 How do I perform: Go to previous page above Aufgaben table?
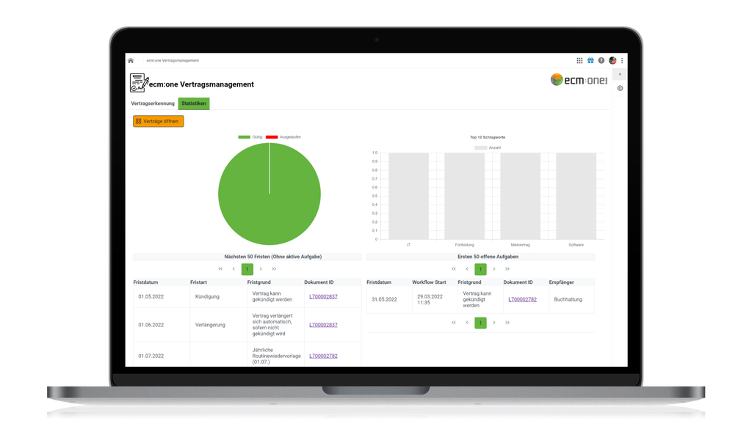pos(467,269)
